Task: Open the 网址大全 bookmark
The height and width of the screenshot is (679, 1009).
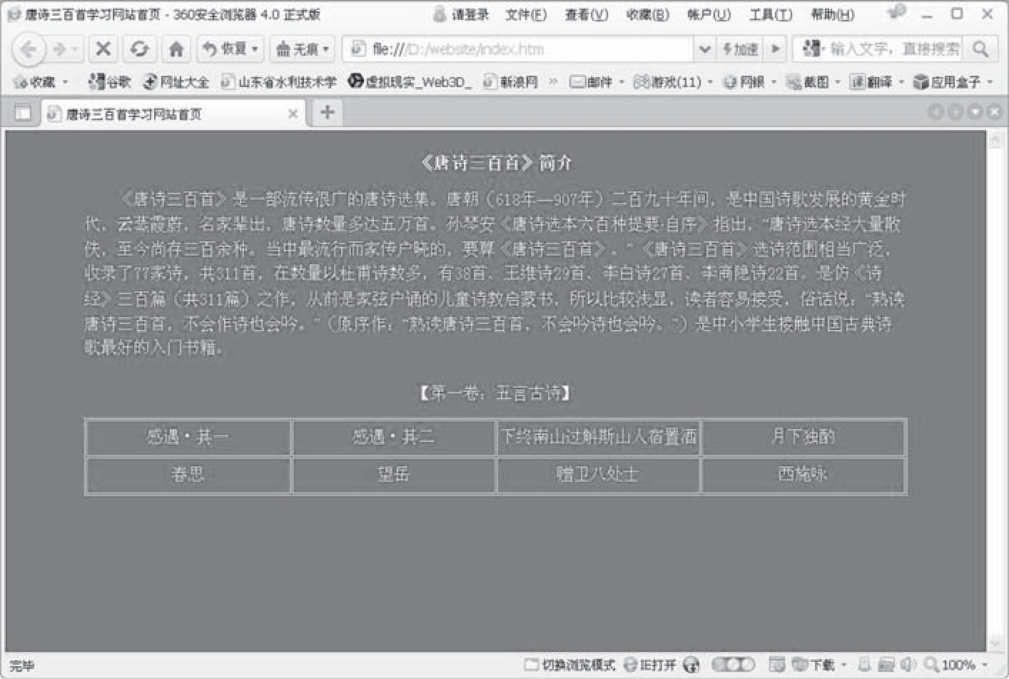Action: (176, 82)
